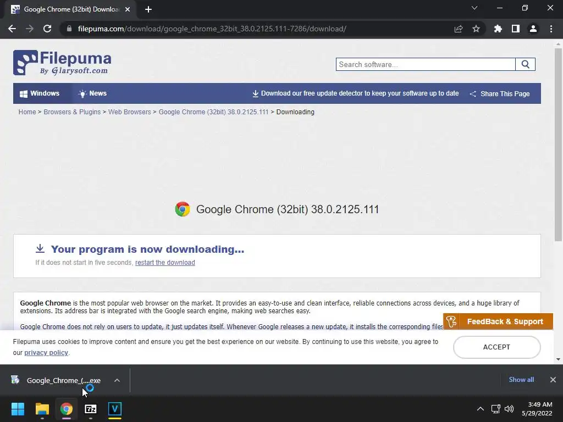Screen dimensions: 563x422
Task: Click "Your program is now downloading..." heading
Action: click(147, 249)
